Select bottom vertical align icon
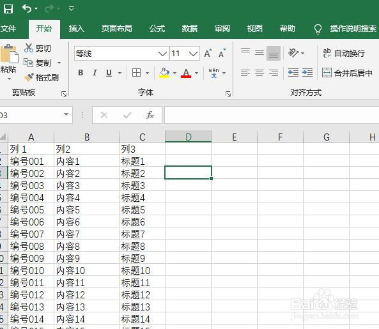This screenshot has width=379, height=329. point(274,53)
